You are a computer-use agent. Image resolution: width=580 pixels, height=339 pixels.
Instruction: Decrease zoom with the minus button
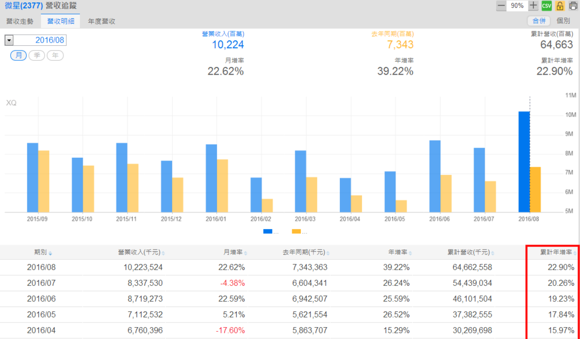[x=501, y=6]
